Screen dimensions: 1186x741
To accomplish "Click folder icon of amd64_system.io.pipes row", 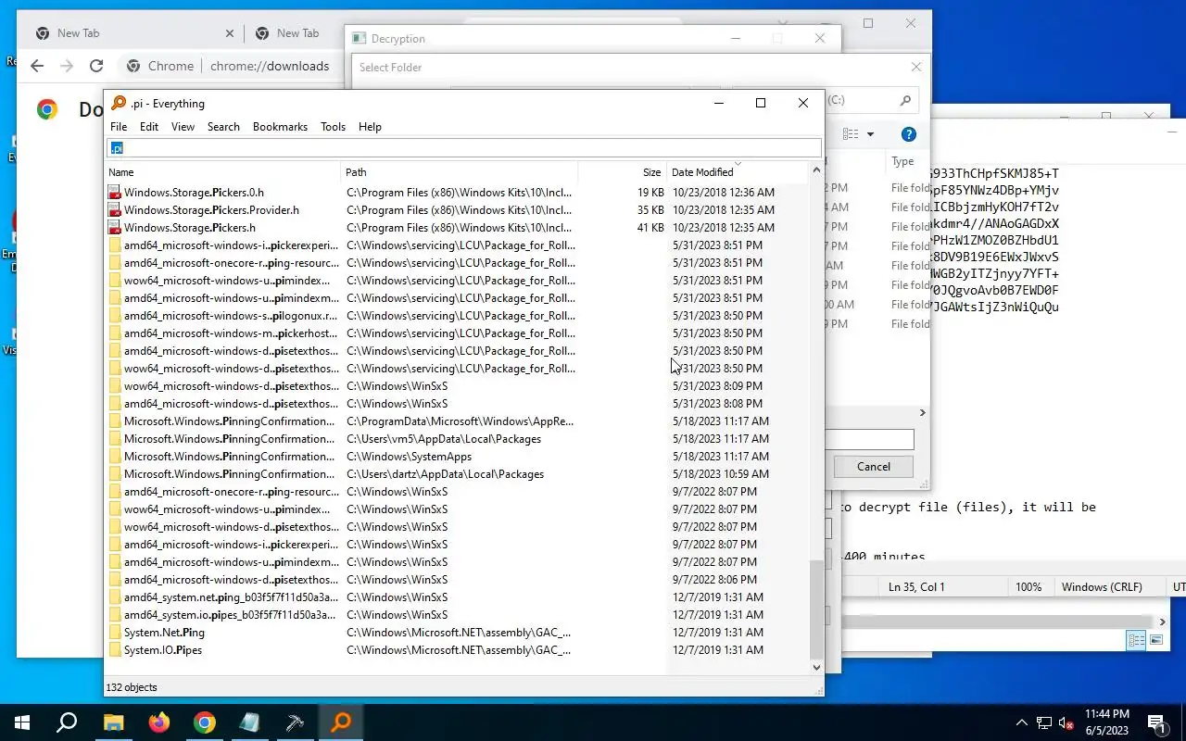I will (x=115, y=615).
